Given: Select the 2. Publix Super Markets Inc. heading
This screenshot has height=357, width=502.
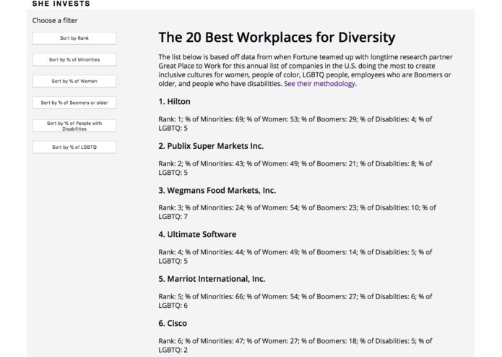Looking at the screenshot, I should pyautogui.click(x=211, y=146).
